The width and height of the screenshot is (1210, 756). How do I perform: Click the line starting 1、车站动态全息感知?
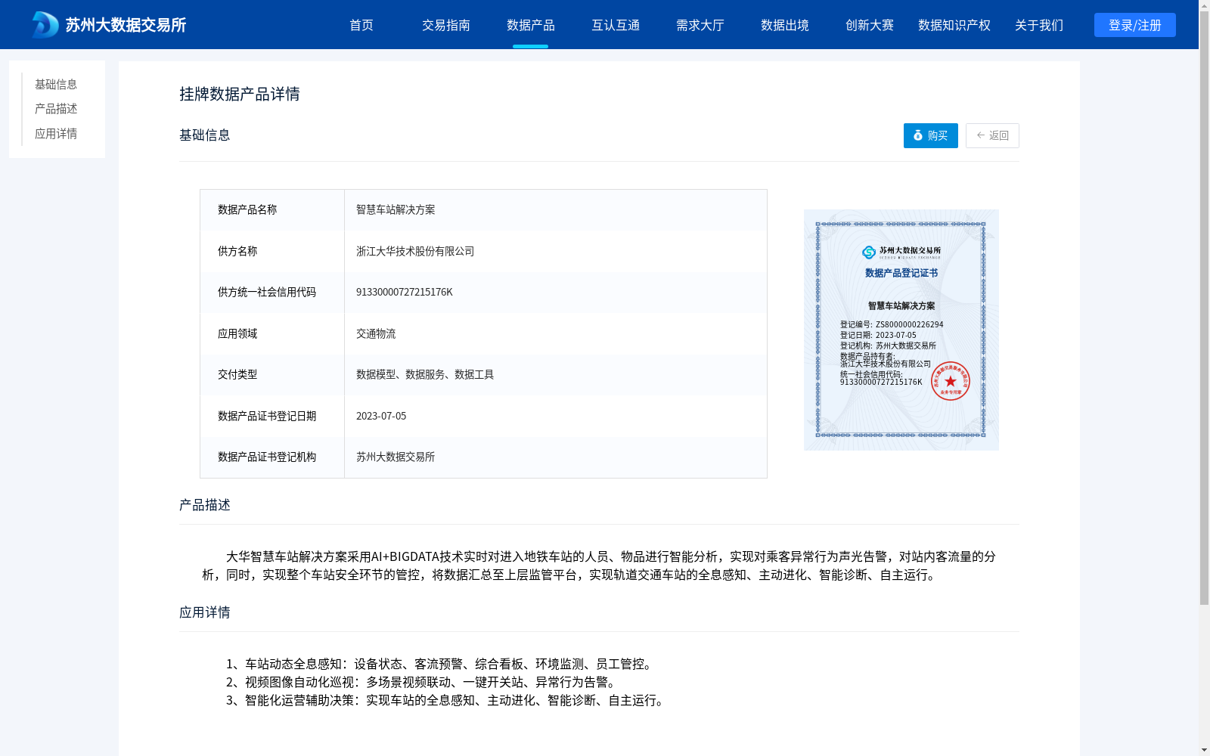(441, 664)
